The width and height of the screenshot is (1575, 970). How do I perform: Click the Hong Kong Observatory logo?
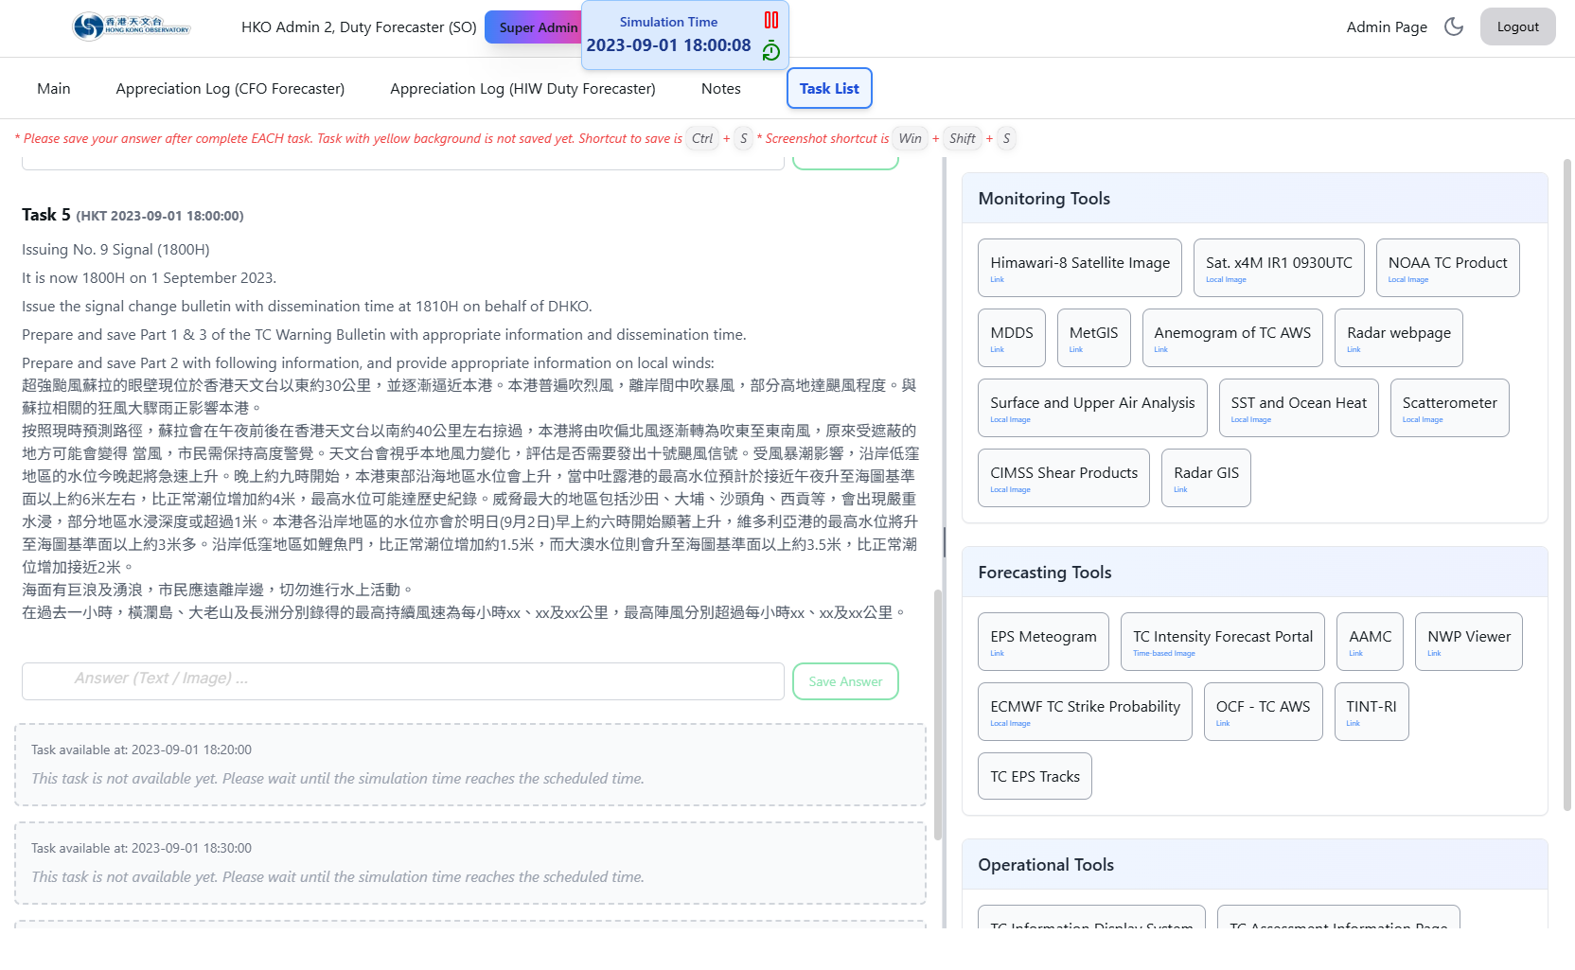[132, 26]
